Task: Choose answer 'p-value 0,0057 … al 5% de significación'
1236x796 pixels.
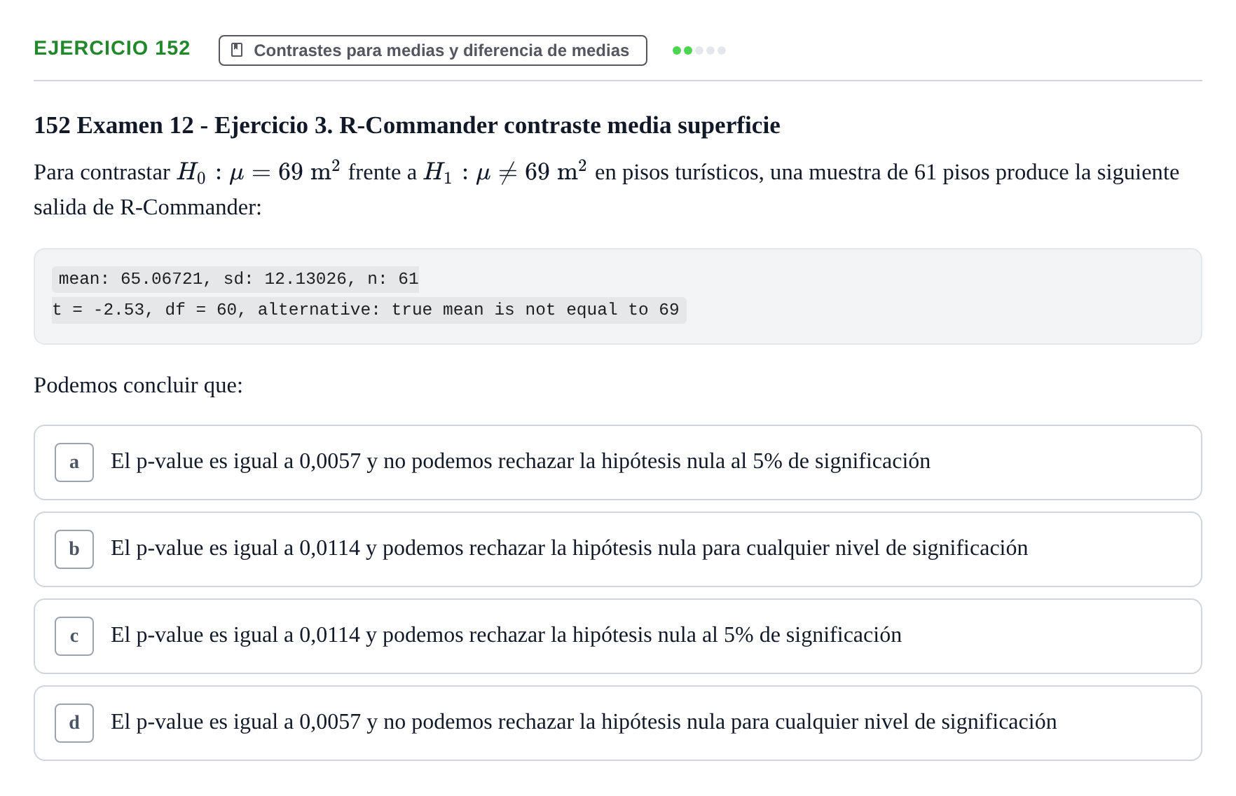Action: [617, 462]
